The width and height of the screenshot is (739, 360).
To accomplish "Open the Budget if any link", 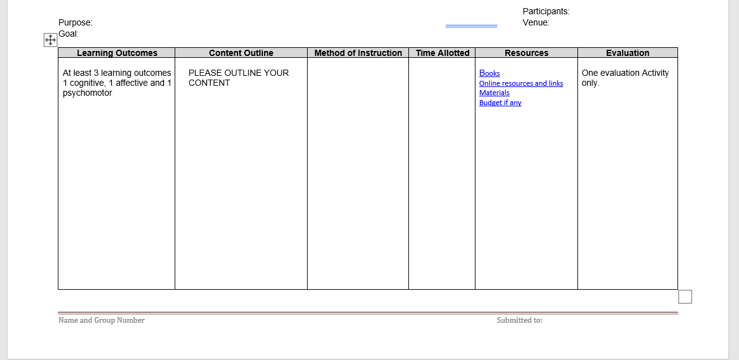I will tap(500, 103).
